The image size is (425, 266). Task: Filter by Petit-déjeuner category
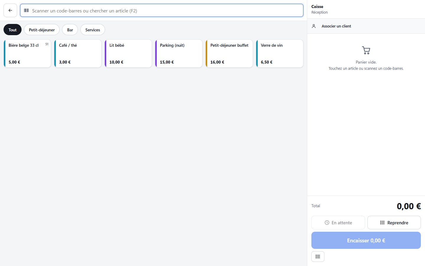42,30
